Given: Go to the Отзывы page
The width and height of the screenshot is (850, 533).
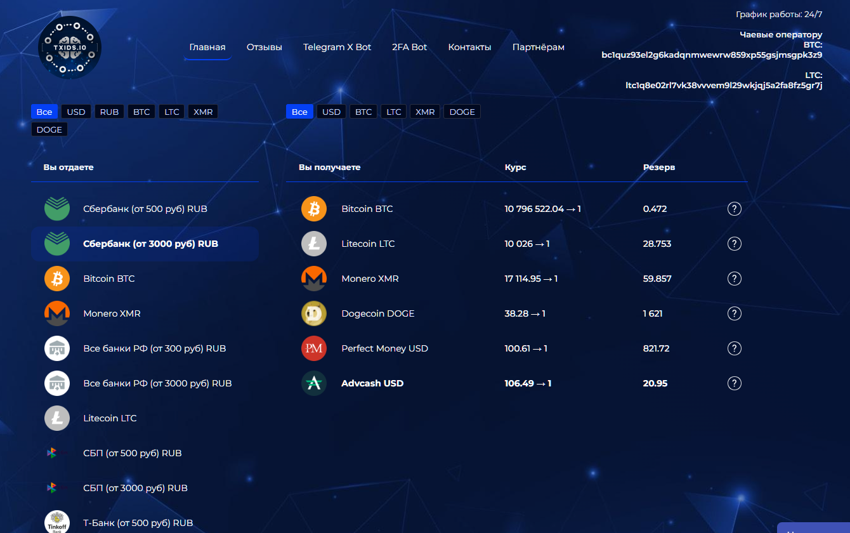Looking at the screenshot, I should pos(265,47).
